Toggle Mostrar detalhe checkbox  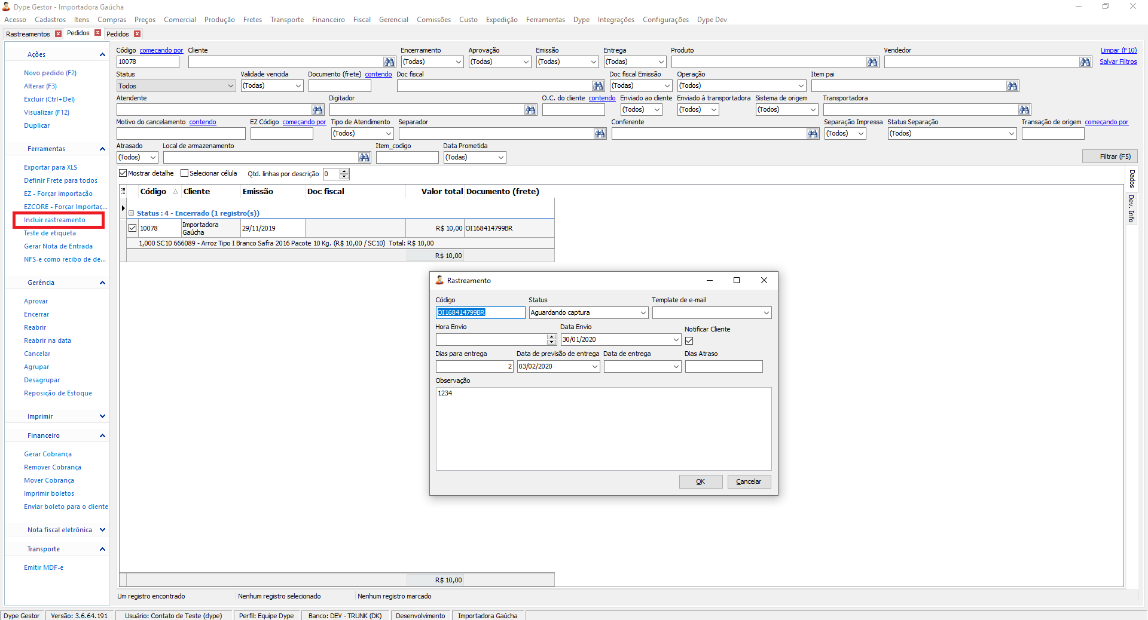(123, 173)
